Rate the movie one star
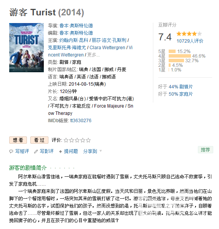Image resolution: width=219 pixels, height=229 pixels. tap(66, 140)
